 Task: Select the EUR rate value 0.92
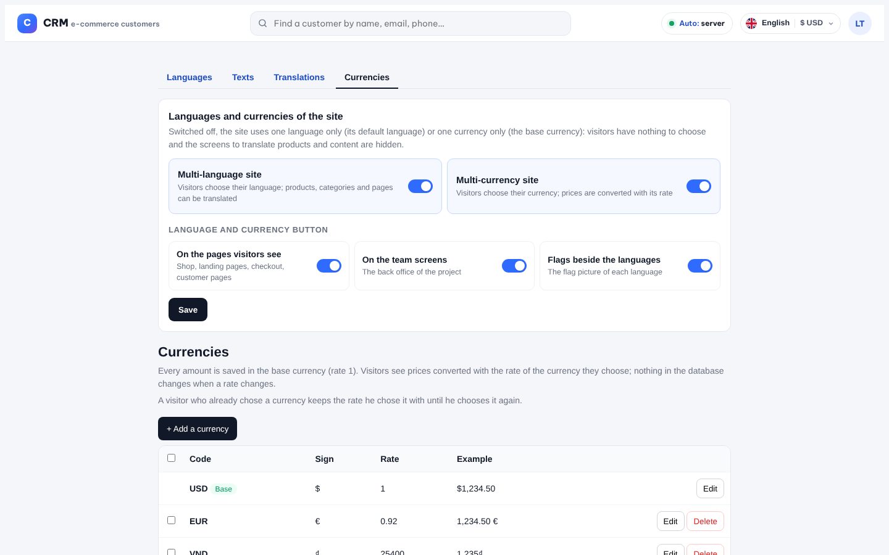point(389,521)
